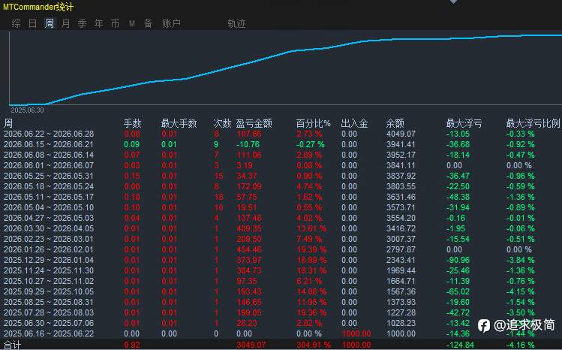Click the 次数 column header
The height and width of the screenshot is (350, 562).
[x=222, y=123]
